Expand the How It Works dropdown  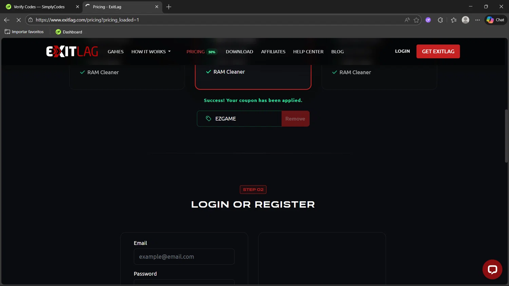point(151,52)
